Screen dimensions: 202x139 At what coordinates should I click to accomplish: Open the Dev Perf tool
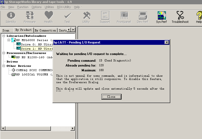tap(143, 17)
